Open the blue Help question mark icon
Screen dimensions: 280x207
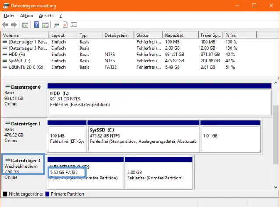point(37,24)
